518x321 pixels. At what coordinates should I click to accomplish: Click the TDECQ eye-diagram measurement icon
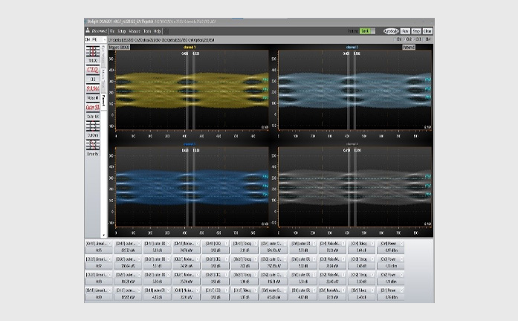click(93, 51)
